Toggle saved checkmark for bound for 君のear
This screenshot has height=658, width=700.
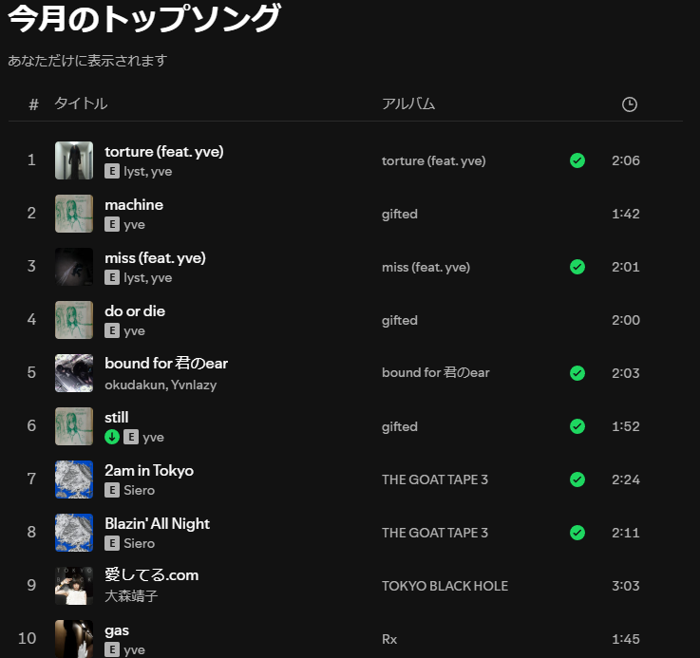tap(577, 373)
